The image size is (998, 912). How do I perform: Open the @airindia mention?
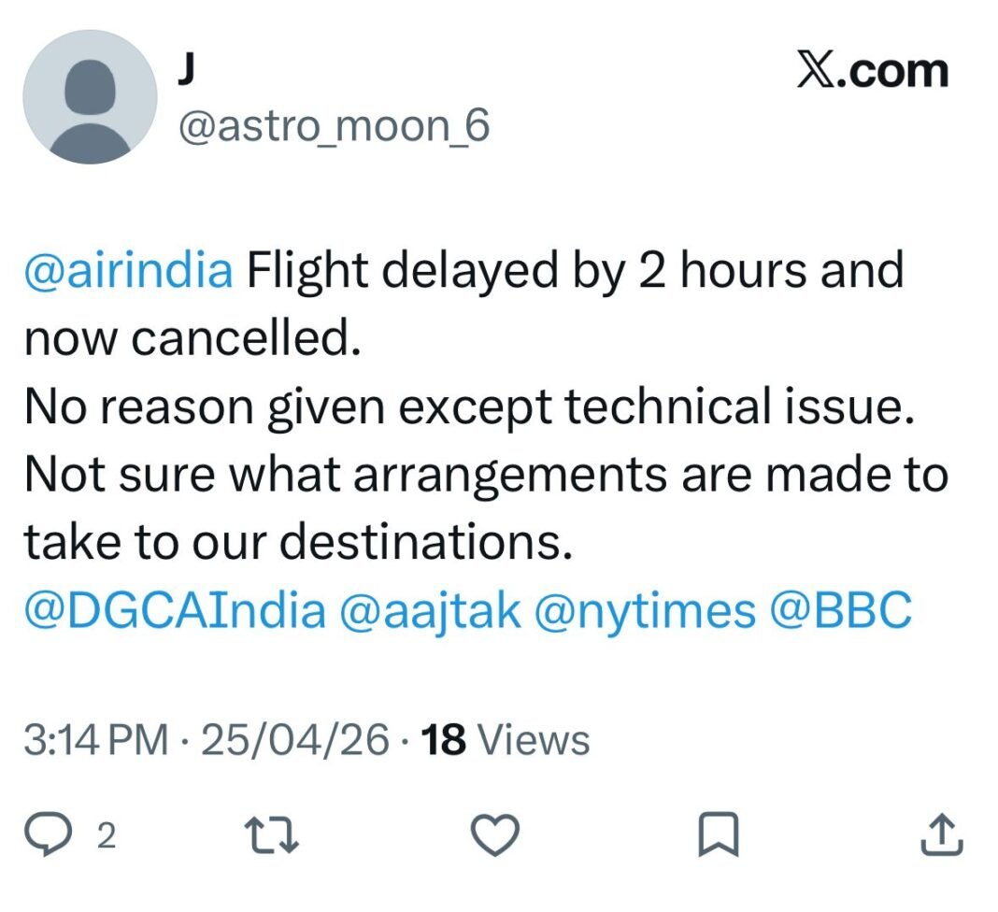click(128, 271)
